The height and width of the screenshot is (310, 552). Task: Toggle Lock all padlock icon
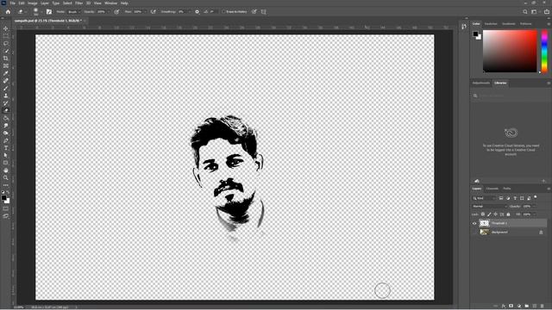[508, 214]
